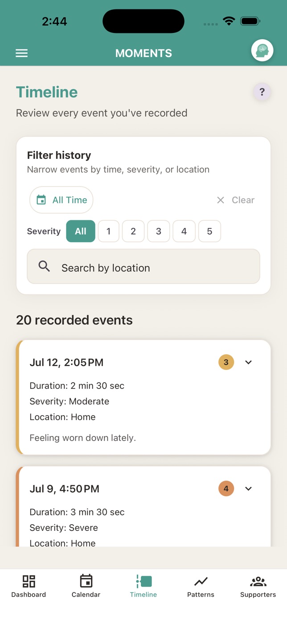Filter by severity level 1
287x623 pixels.
[108, 231]
